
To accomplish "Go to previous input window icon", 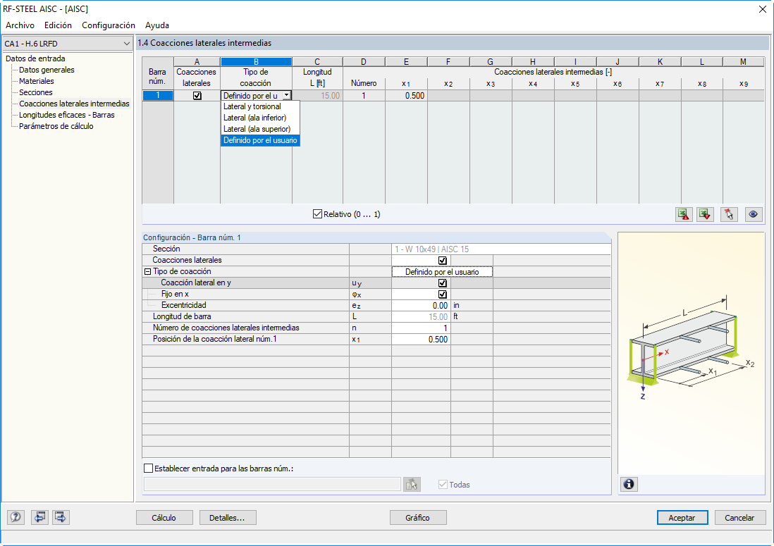I will pos(39,517).
